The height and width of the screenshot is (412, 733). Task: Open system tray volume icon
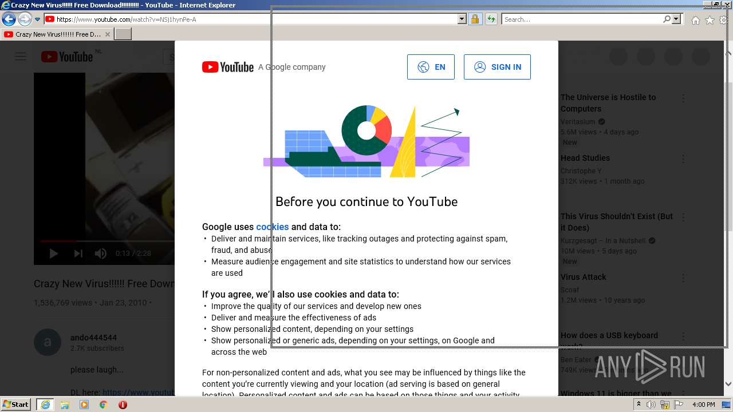point(651,405)
